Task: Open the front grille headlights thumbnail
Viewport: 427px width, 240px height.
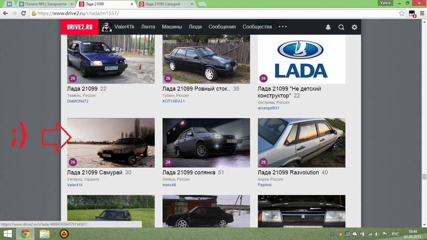Action: 302,211
